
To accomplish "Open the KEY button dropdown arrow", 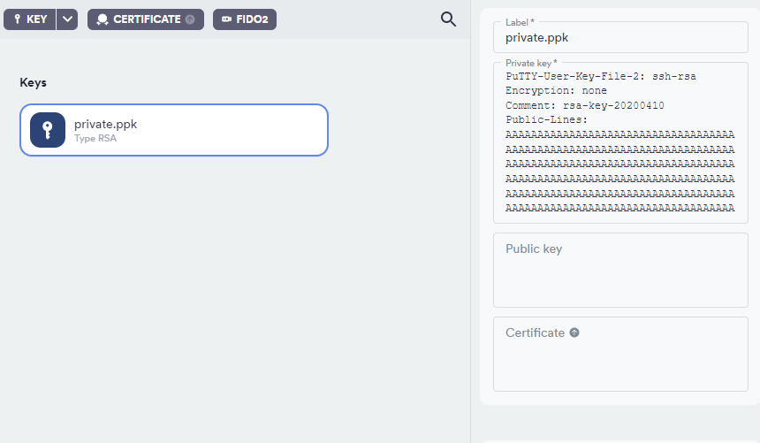I will 68,19.
